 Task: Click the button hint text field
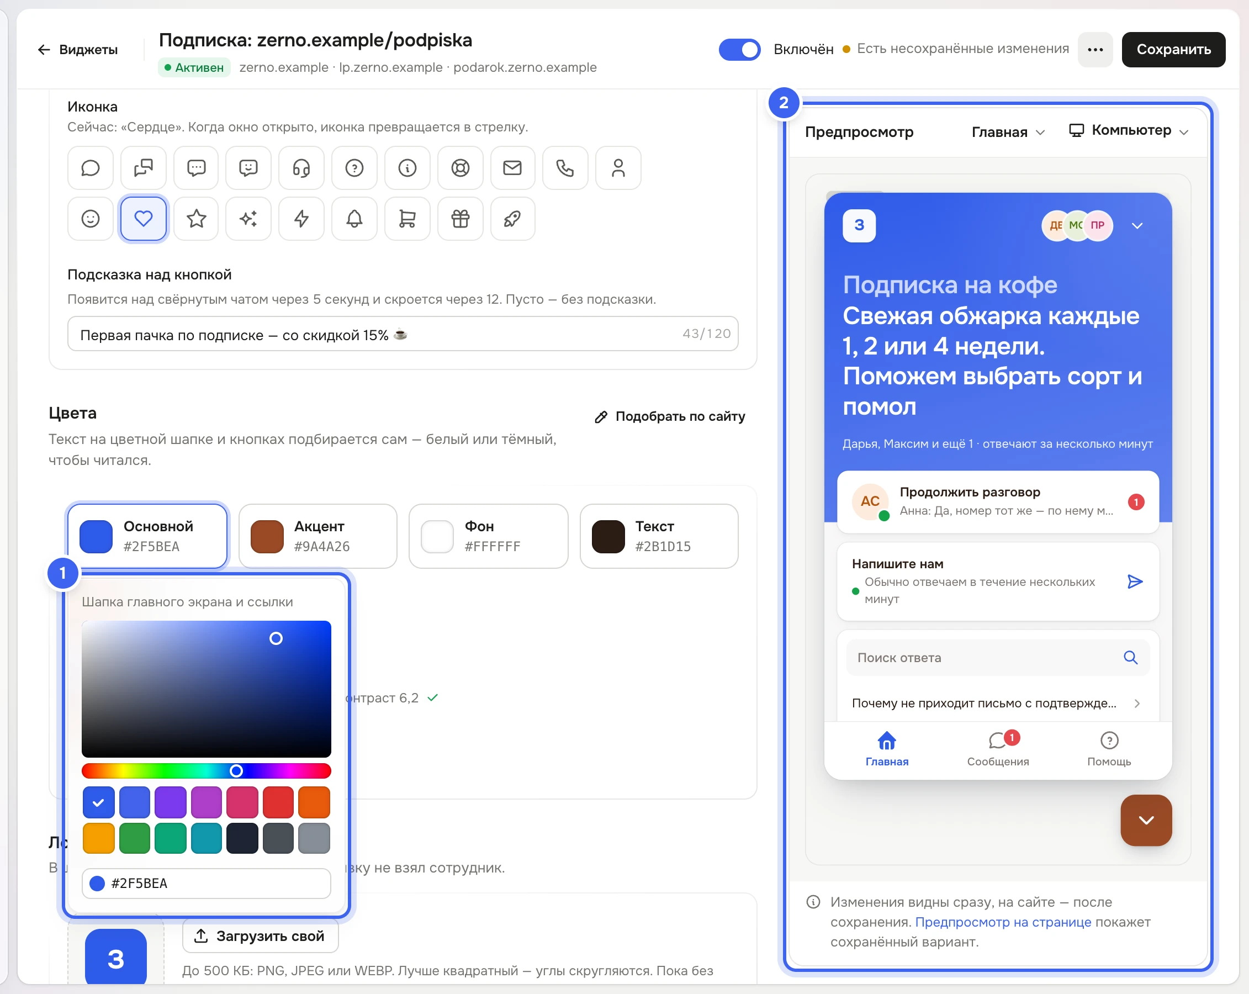point(403,334)
